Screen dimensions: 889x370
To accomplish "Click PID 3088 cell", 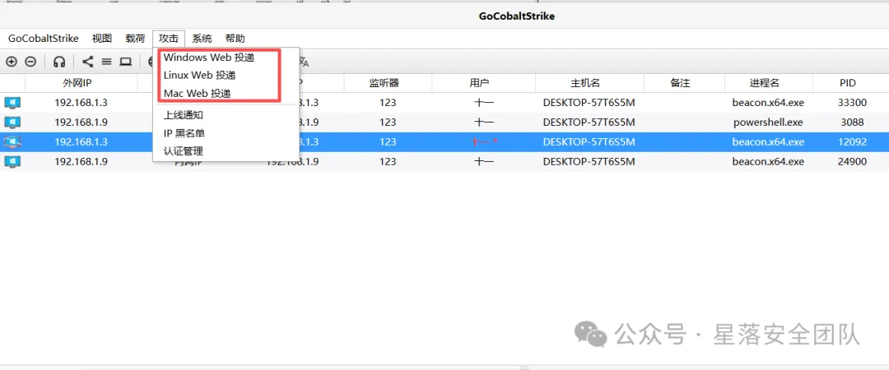I will pos(852,123).
